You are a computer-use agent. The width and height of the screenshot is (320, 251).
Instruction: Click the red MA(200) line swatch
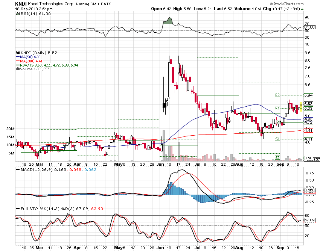pyautogui.click(x=18, y=61)
